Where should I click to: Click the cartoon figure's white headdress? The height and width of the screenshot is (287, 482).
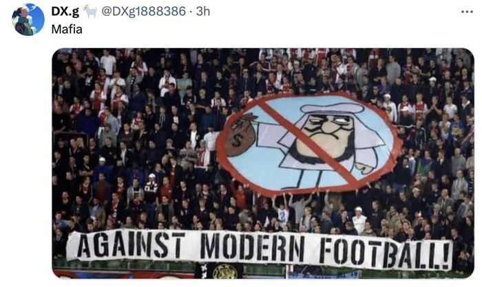(332, 108)
